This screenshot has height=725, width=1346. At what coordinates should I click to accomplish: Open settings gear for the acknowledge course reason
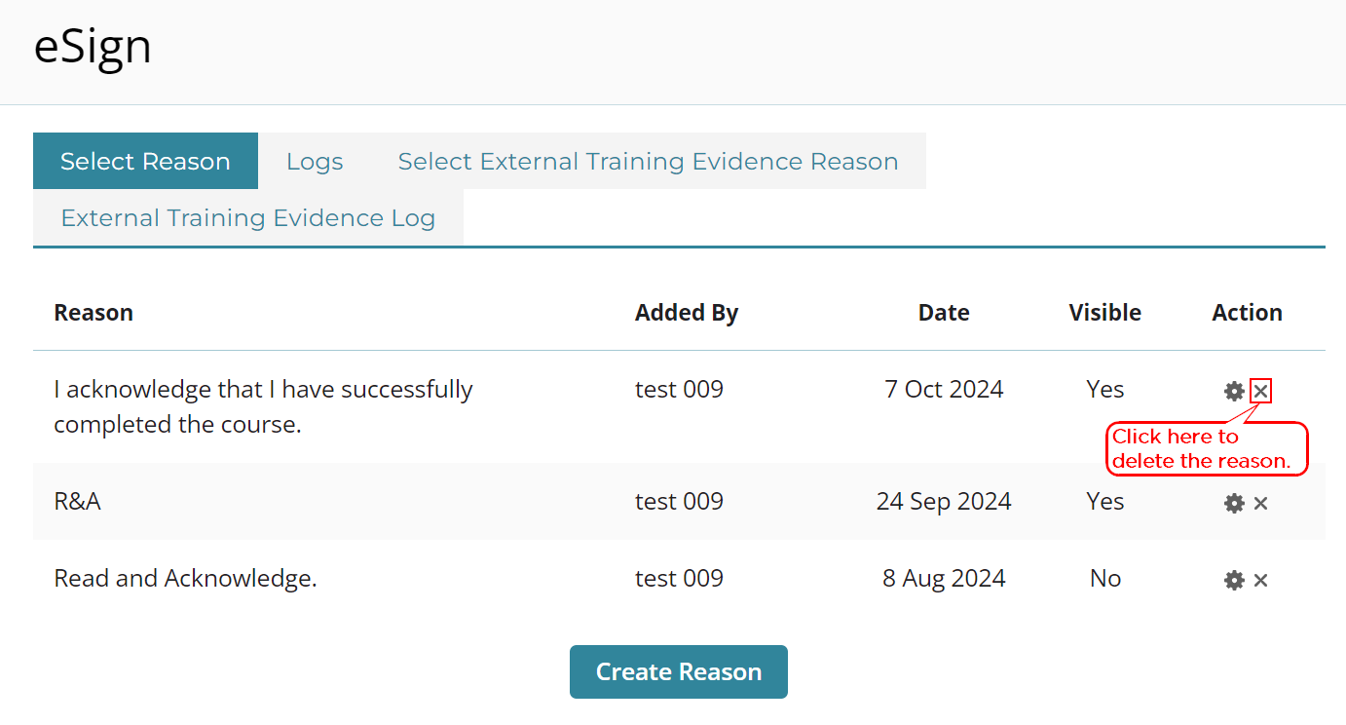pos(1234,392)
